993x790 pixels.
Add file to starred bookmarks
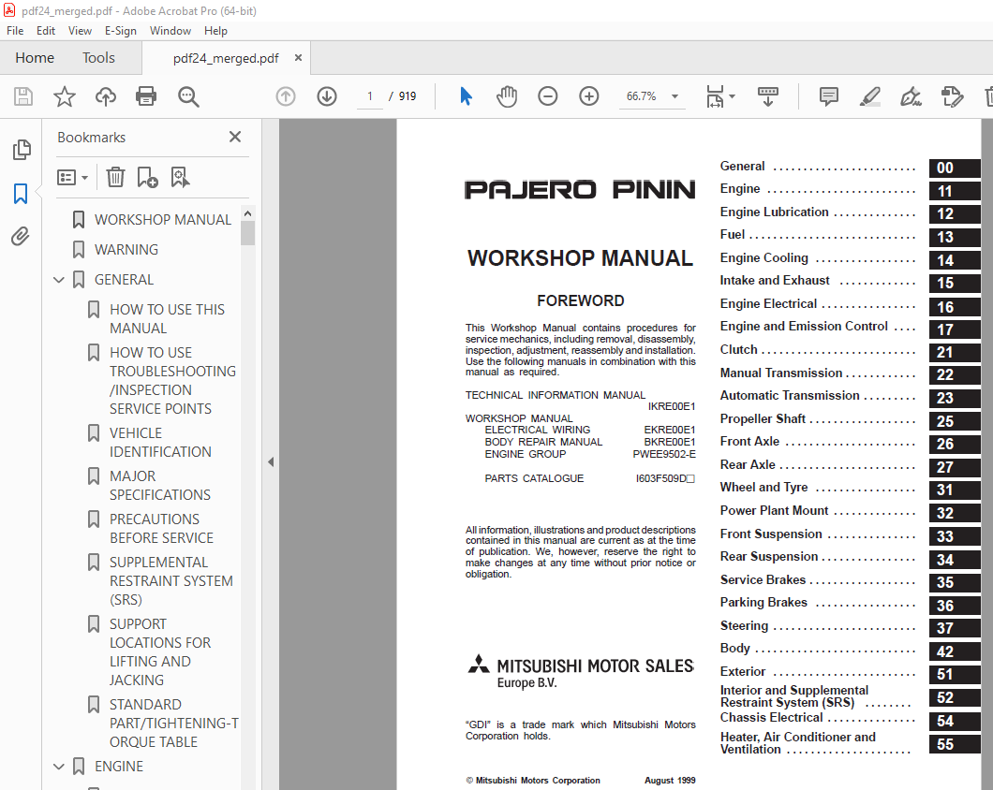(64, 96)
